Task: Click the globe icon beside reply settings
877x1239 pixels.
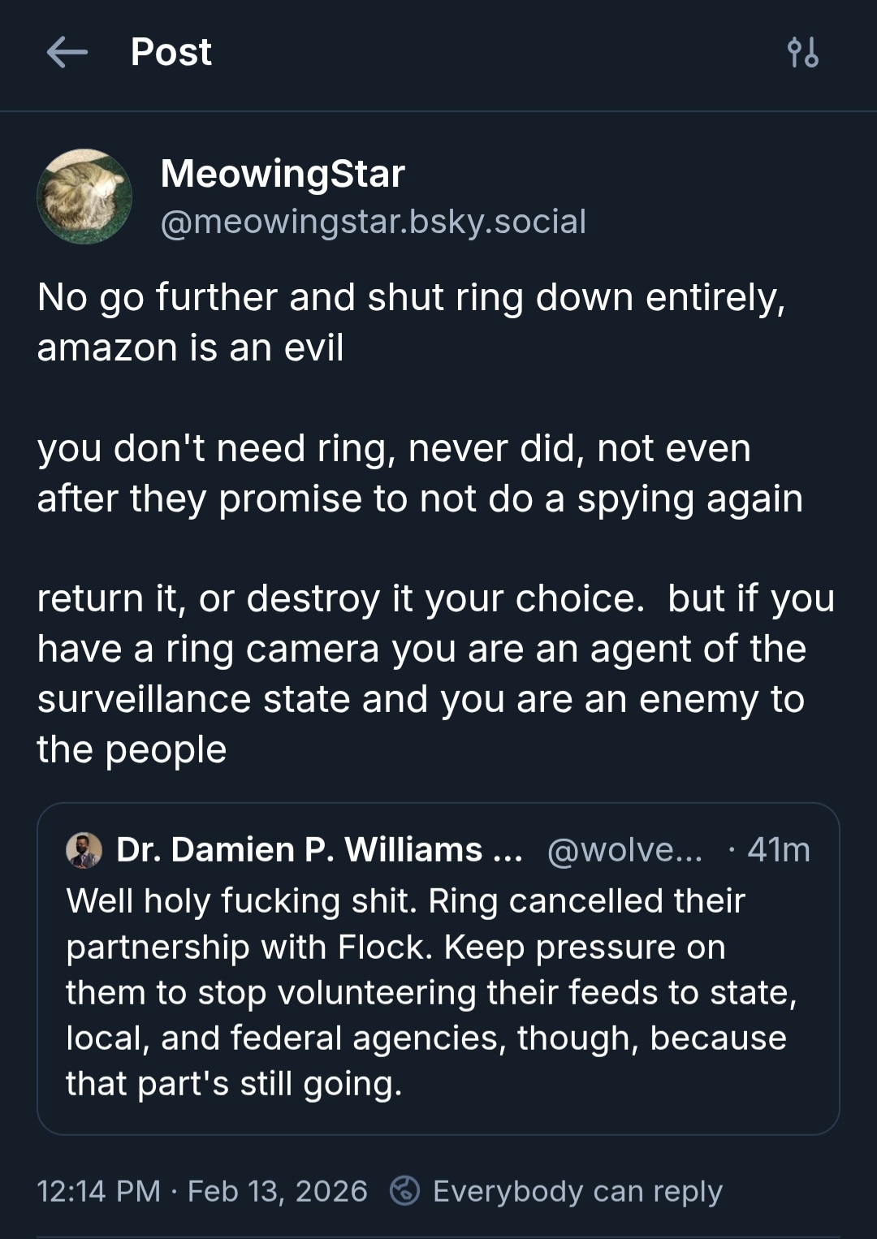Action: coord(404,1191)
